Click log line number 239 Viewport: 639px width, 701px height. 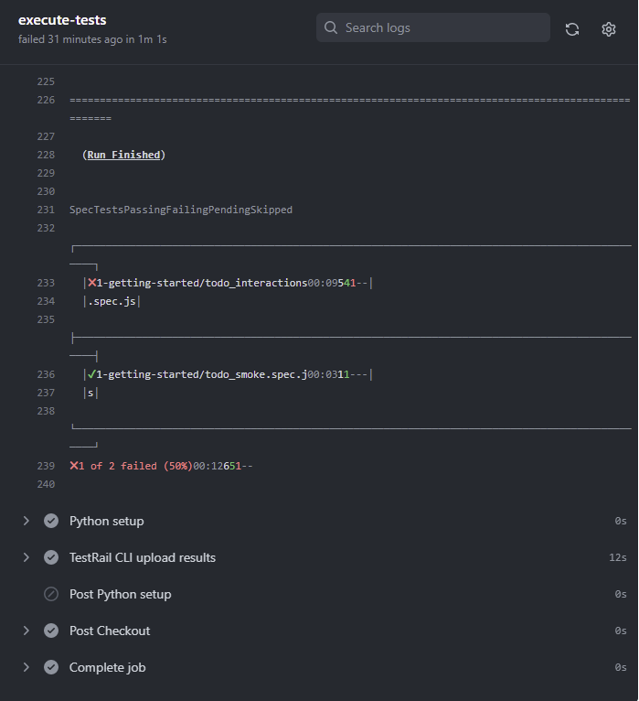coord(46,466)
